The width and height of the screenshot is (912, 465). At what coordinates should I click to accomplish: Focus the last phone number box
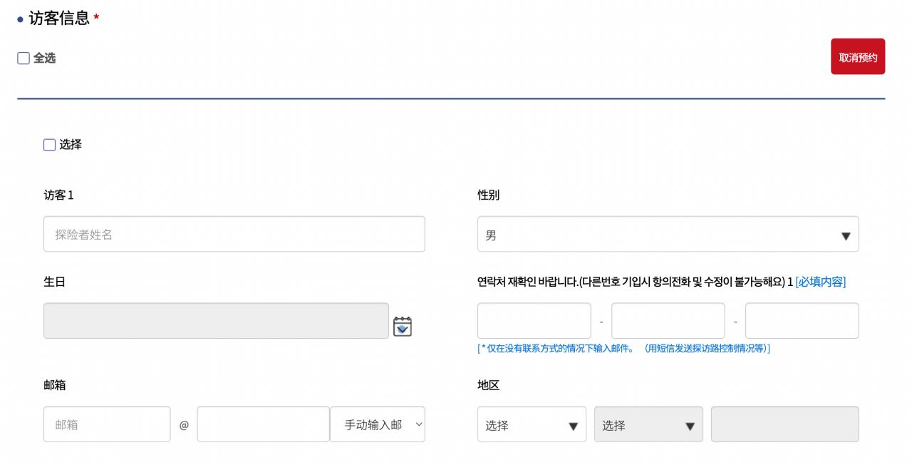point(802,321)
